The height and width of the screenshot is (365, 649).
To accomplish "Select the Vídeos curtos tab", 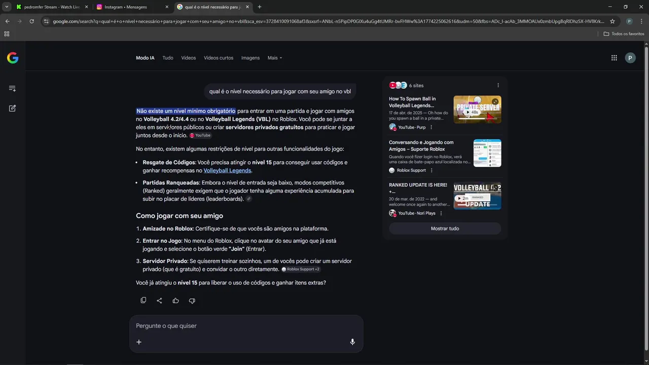I will tap(219, 58).
